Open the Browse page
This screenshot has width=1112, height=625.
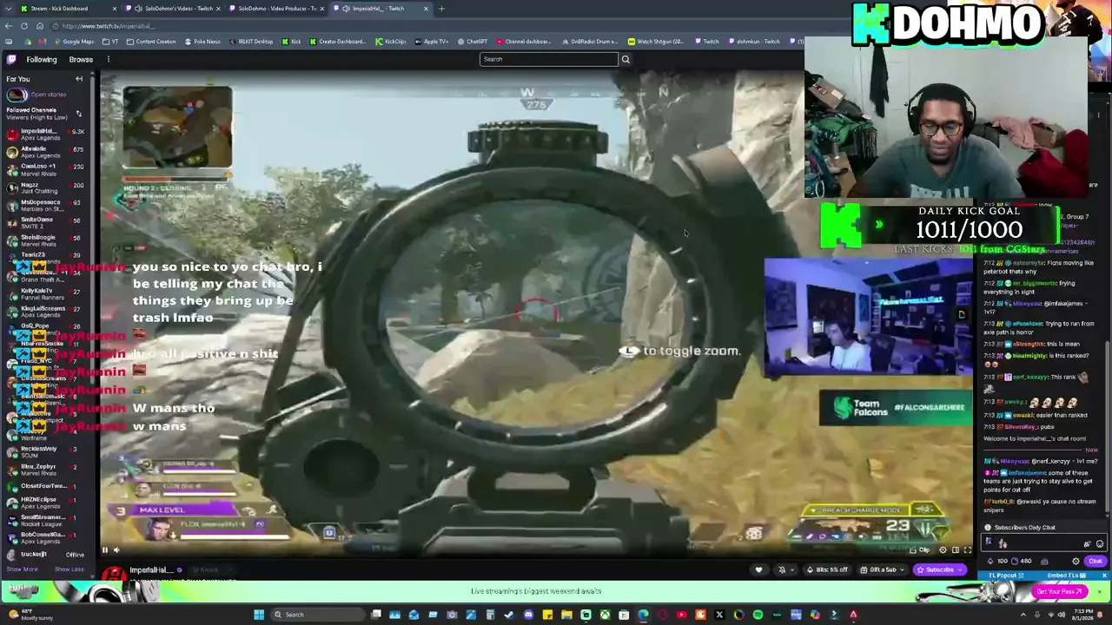(x=81, y=59)
